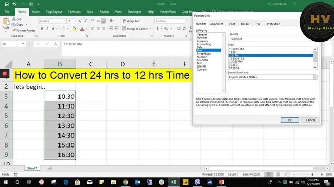Click OK in Format Cells dialog
This screenshot has height=187, width=334.
point(290,120)
